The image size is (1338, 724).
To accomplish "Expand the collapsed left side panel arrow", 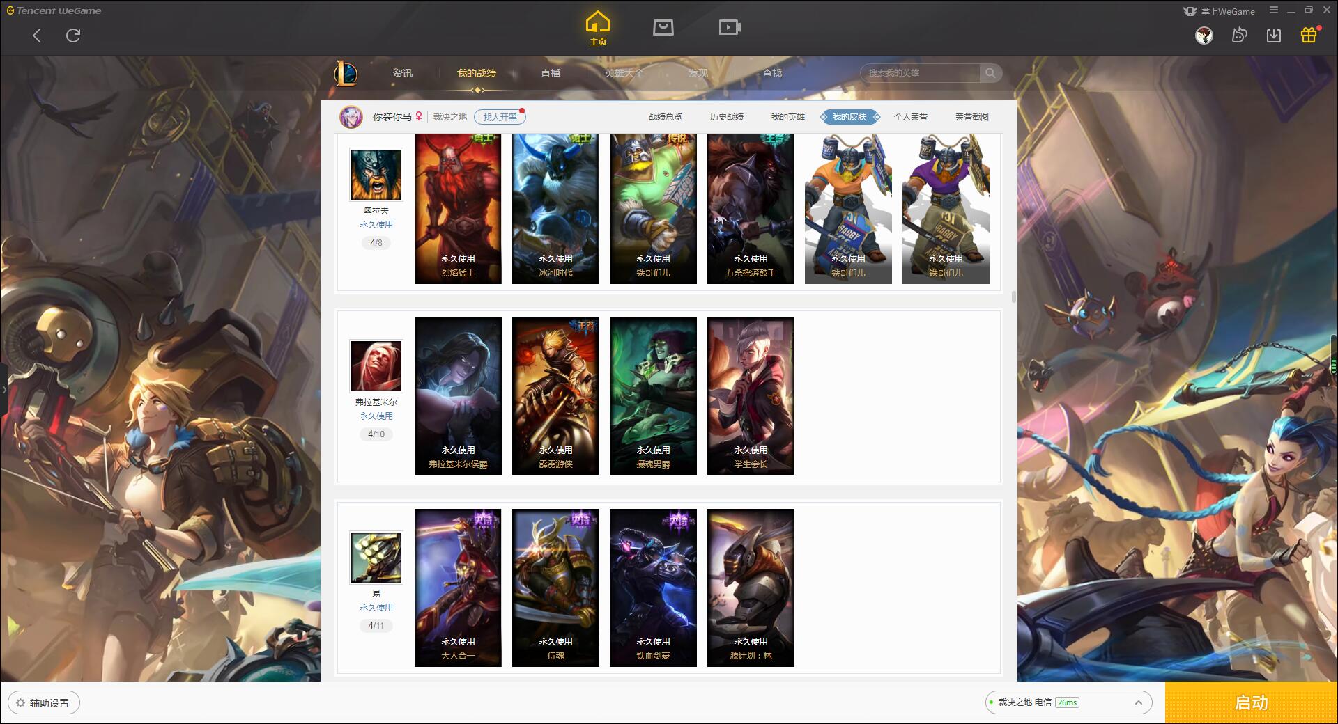I will point(3,390).
